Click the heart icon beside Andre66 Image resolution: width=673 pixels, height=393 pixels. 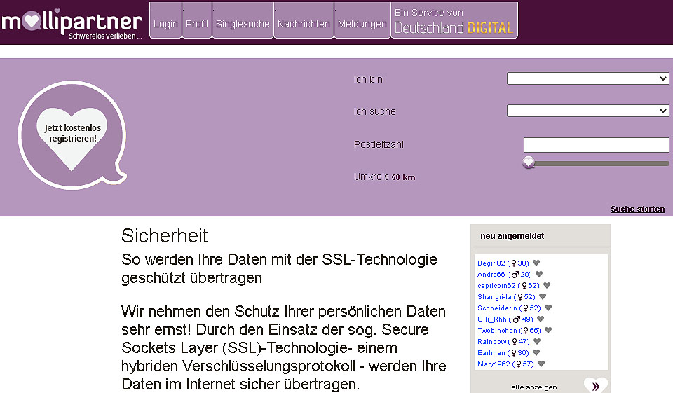[539, 275]
